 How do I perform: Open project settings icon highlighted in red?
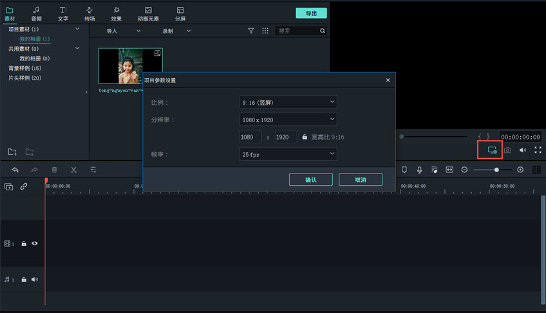tap(492, 150)
